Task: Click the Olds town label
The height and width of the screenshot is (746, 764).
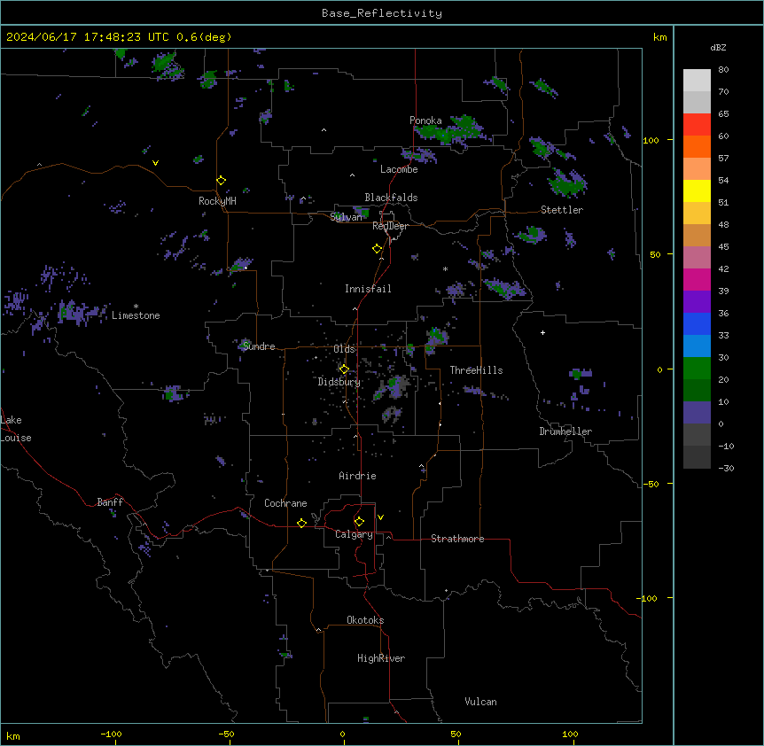Action: (x=344, y=349)
